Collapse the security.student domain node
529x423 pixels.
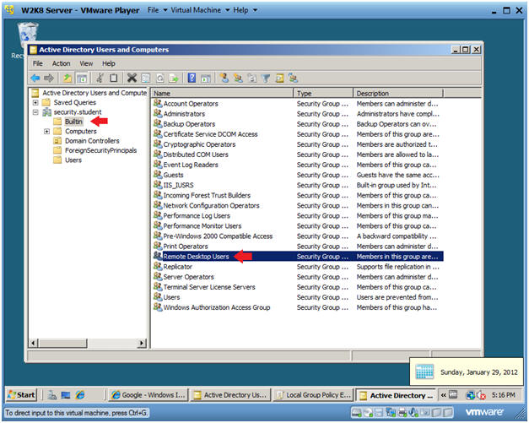tap(35, 112)
